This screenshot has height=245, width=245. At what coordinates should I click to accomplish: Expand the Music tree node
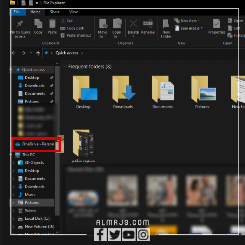(x=13, y=194)
